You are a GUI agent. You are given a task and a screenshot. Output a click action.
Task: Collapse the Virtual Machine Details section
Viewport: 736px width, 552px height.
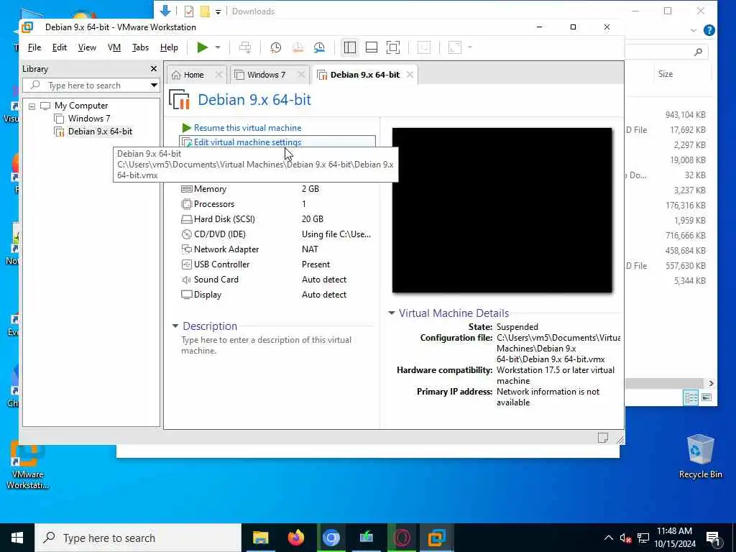pos(392,313)
